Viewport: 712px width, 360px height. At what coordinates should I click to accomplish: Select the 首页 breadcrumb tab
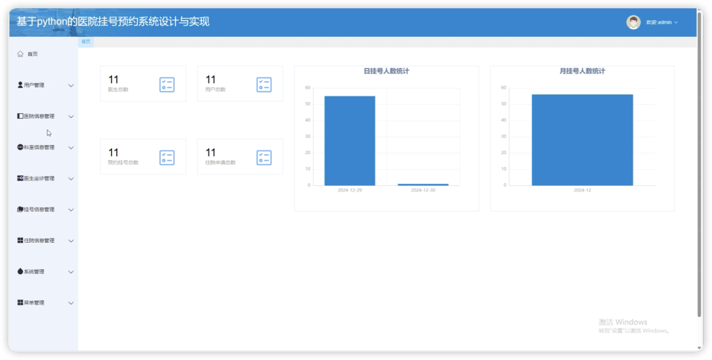click(x=86, y=42)
